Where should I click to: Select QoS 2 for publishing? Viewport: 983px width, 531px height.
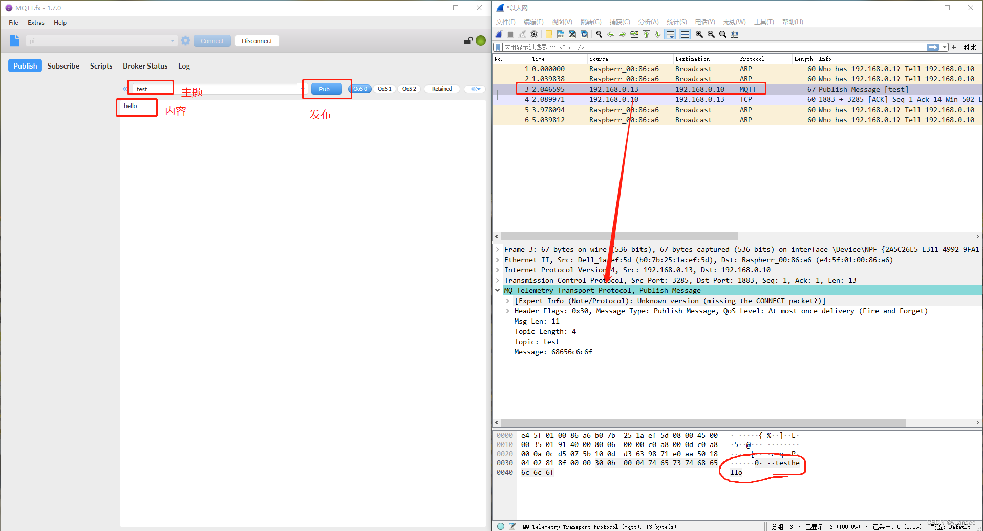[x=409, y=89]
